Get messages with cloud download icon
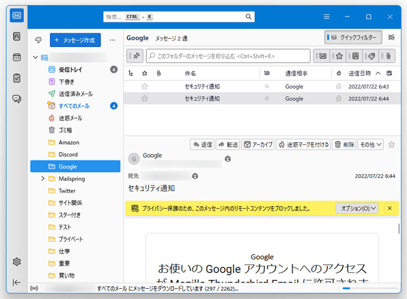 [x=38, y=40]
